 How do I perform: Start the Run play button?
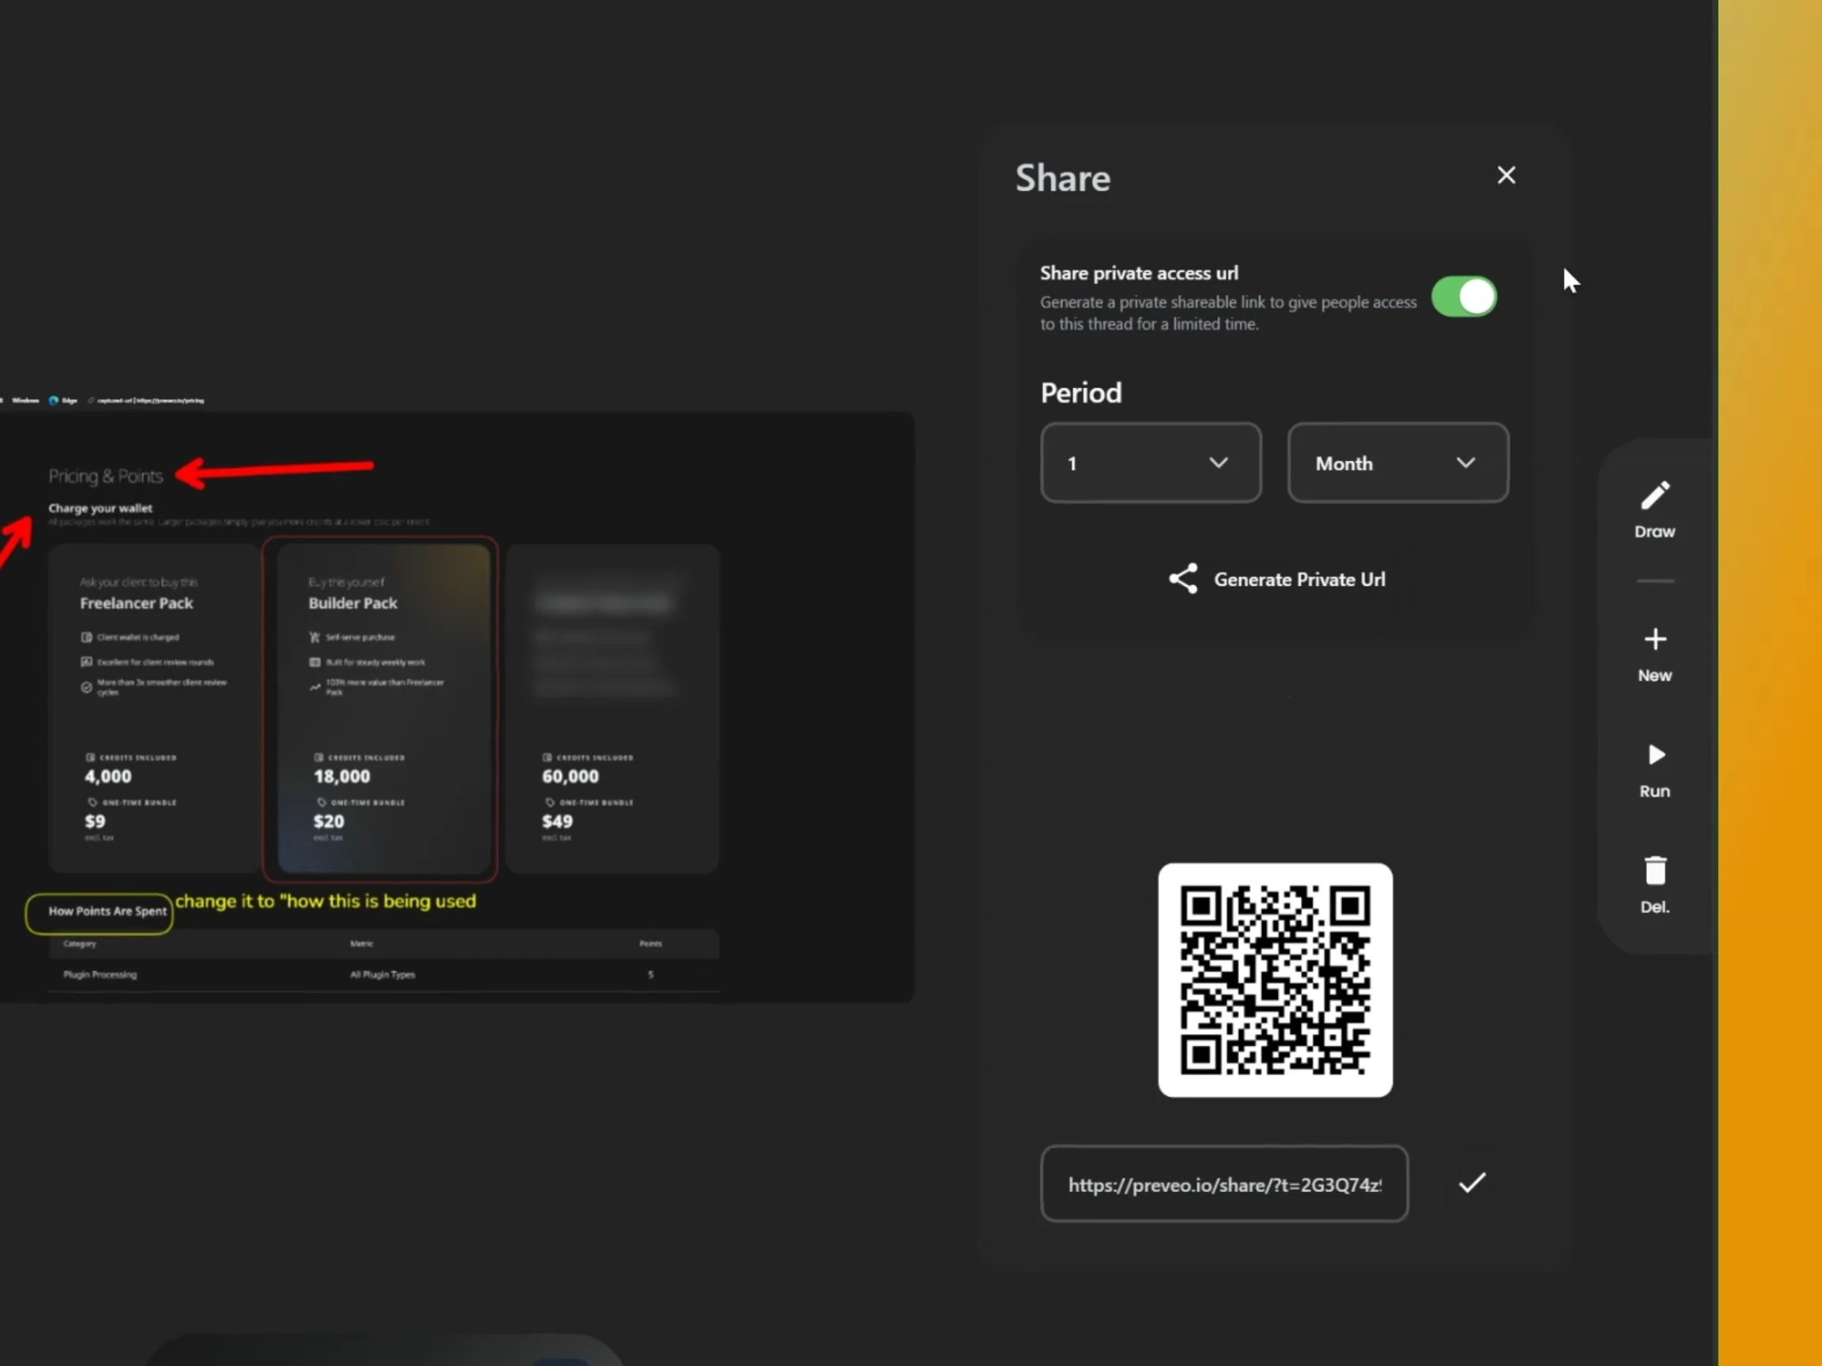point(1656,755)
